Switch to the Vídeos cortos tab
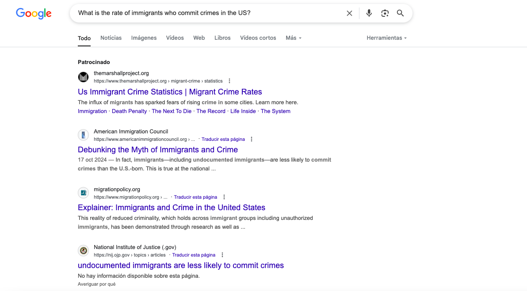527x291 pixels. [x=258, y=38]
